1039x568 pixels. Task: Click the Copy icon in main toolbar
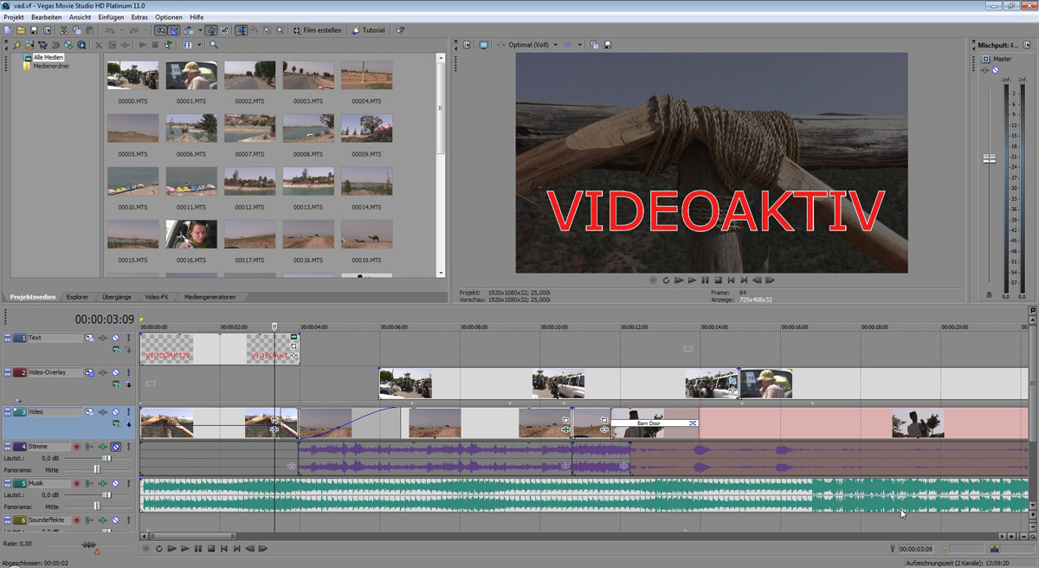coord(76,30)
